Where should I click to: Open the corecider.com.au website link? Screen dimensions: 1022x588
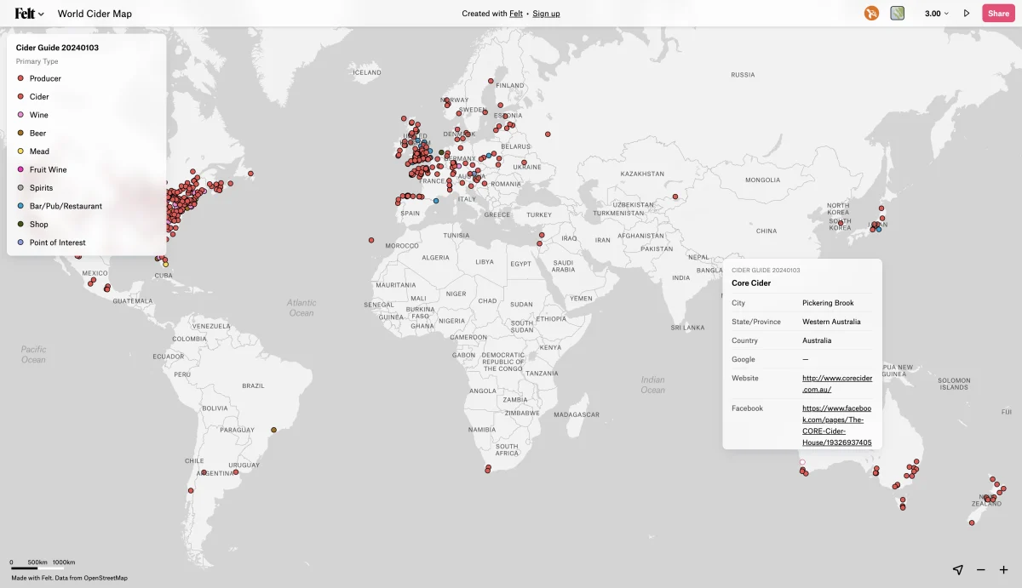click(837, 384)
